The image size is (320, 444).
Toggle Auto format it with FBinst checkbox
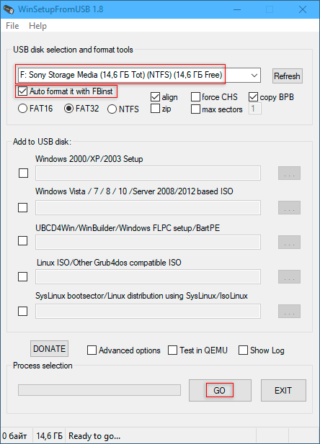click(22, 91)
